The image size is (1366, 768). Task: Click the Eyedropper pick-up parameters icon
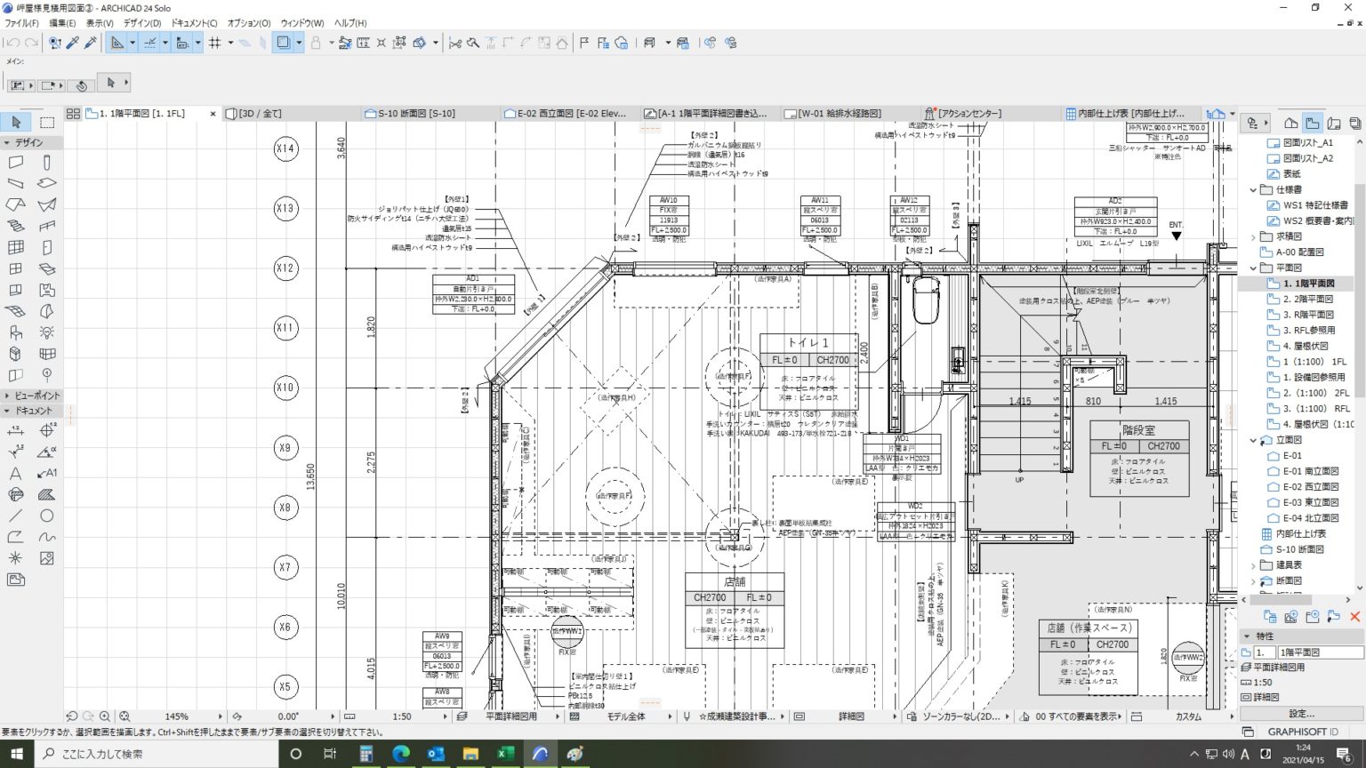click(73, 43)
